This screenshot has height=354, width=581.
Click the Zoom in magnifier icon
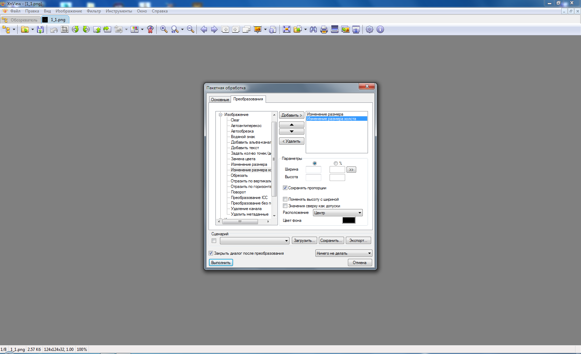(164, 30)
